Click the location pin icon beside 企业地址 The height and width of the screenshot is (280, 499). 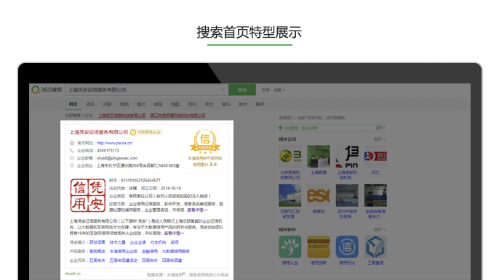[72, 165]
